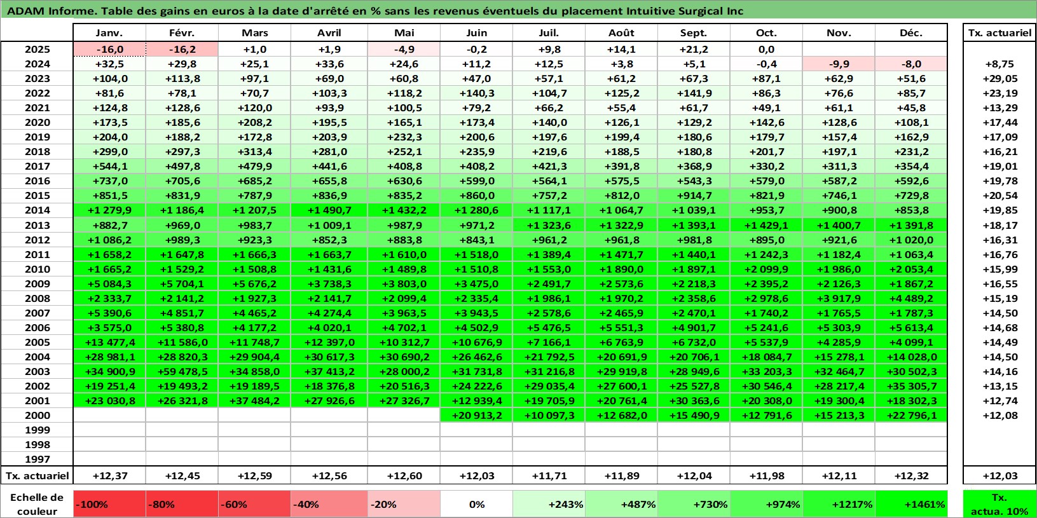Click the 2014 row label
This screenshot has width=1037, height=518.
coord(38,210)
